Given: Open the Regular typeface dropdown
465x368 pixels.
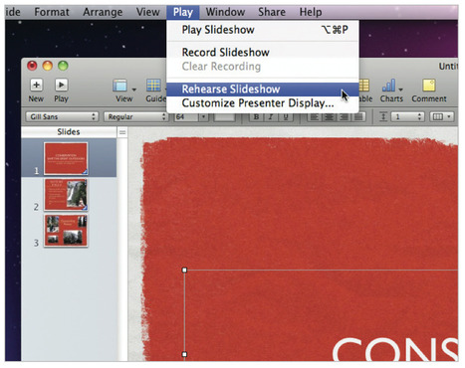Looking at the screenshot, I should click(x=136, y=116).
